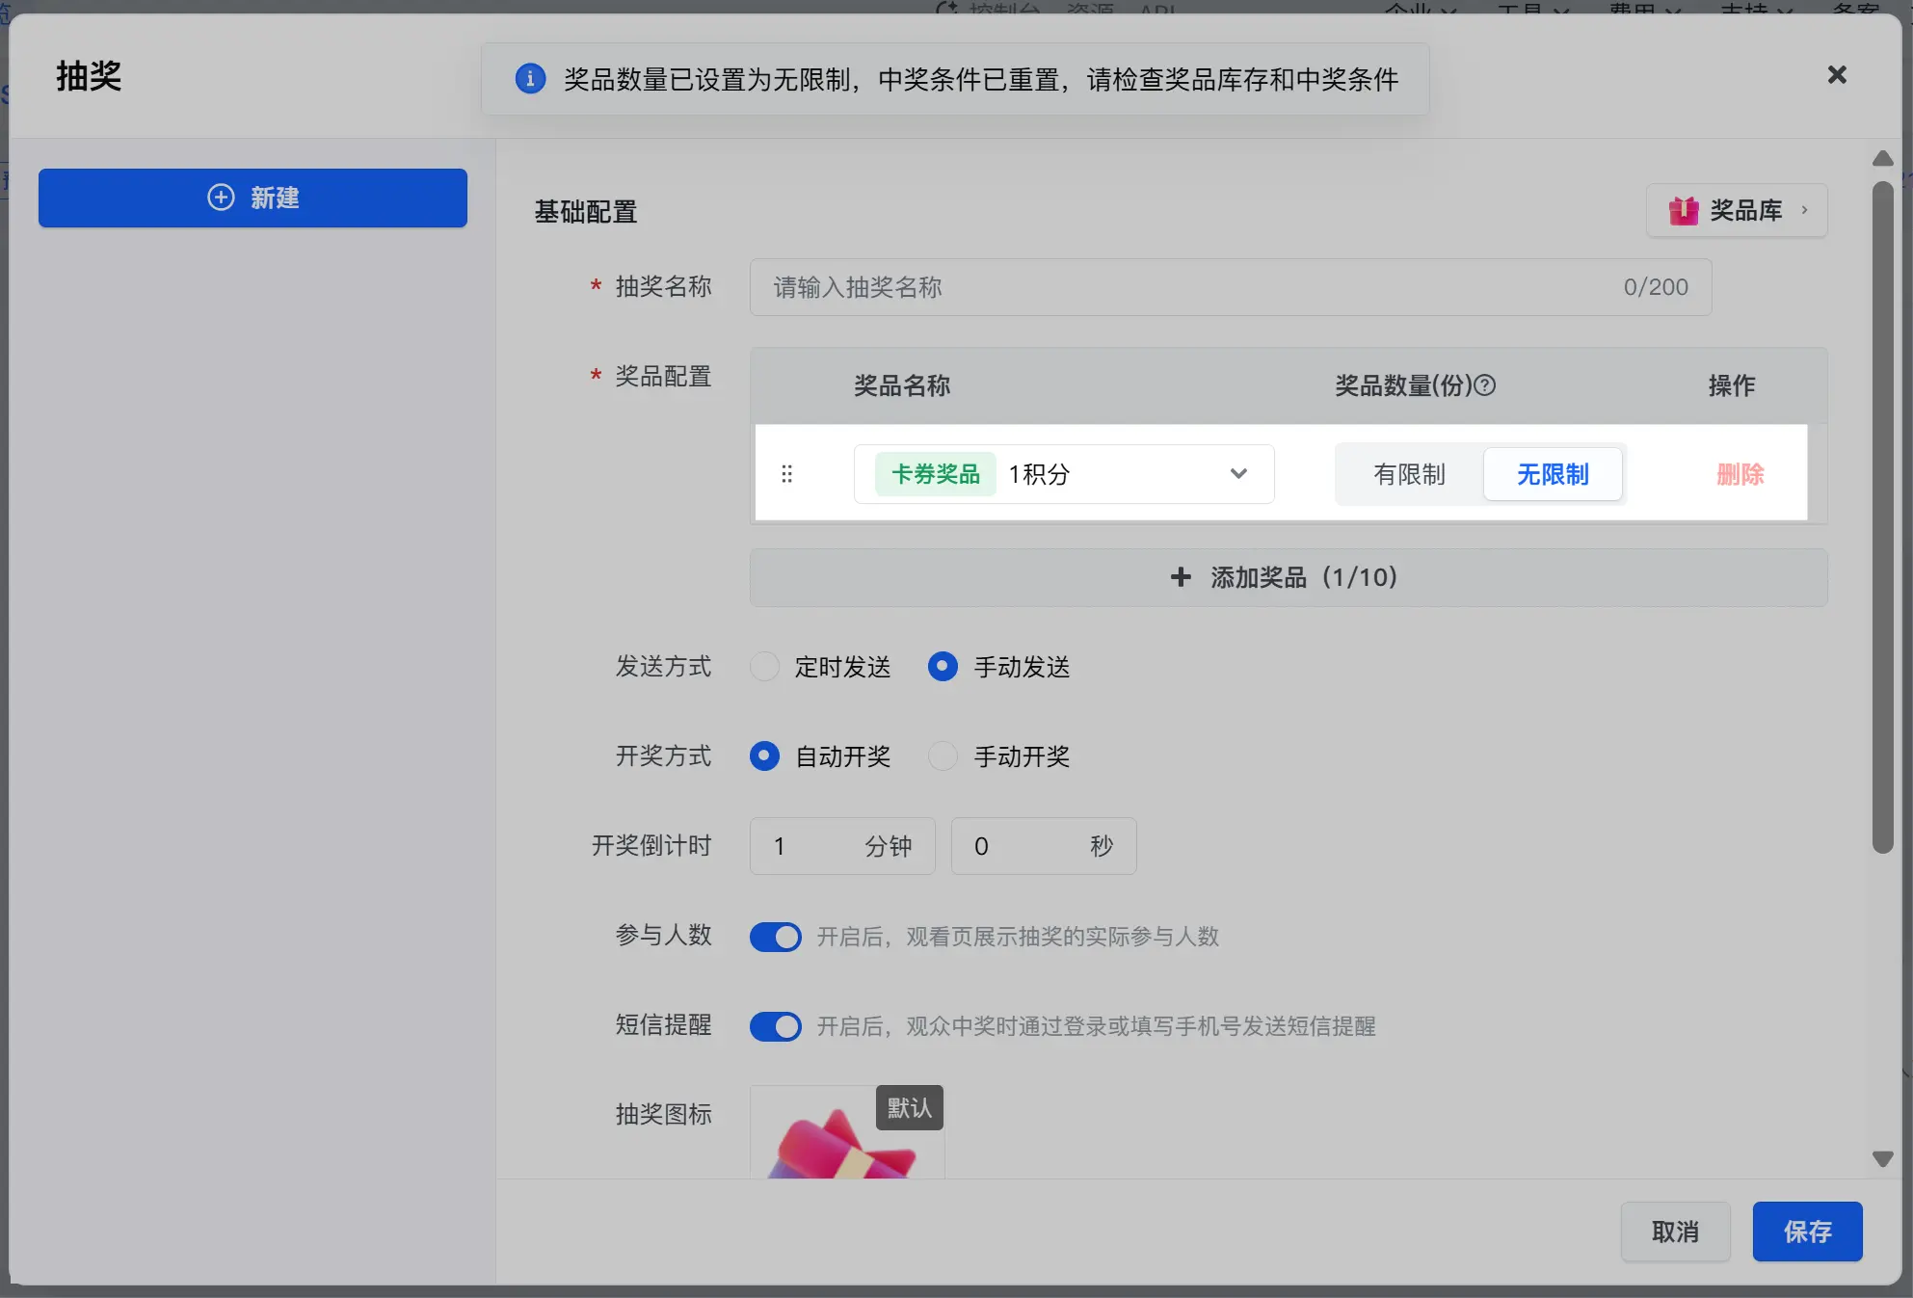Grab the drag handle of 1积分 prize row

(786, 474)
